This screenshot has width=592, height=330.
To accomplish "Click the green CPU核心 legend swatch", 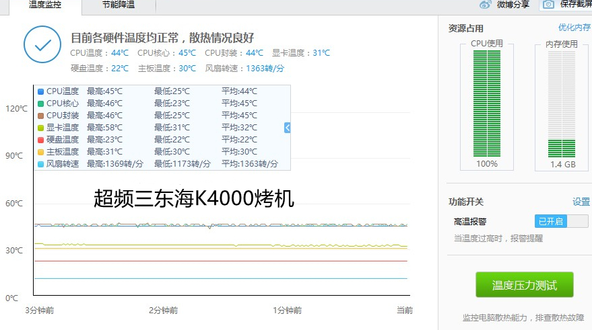I will [41, 104].
